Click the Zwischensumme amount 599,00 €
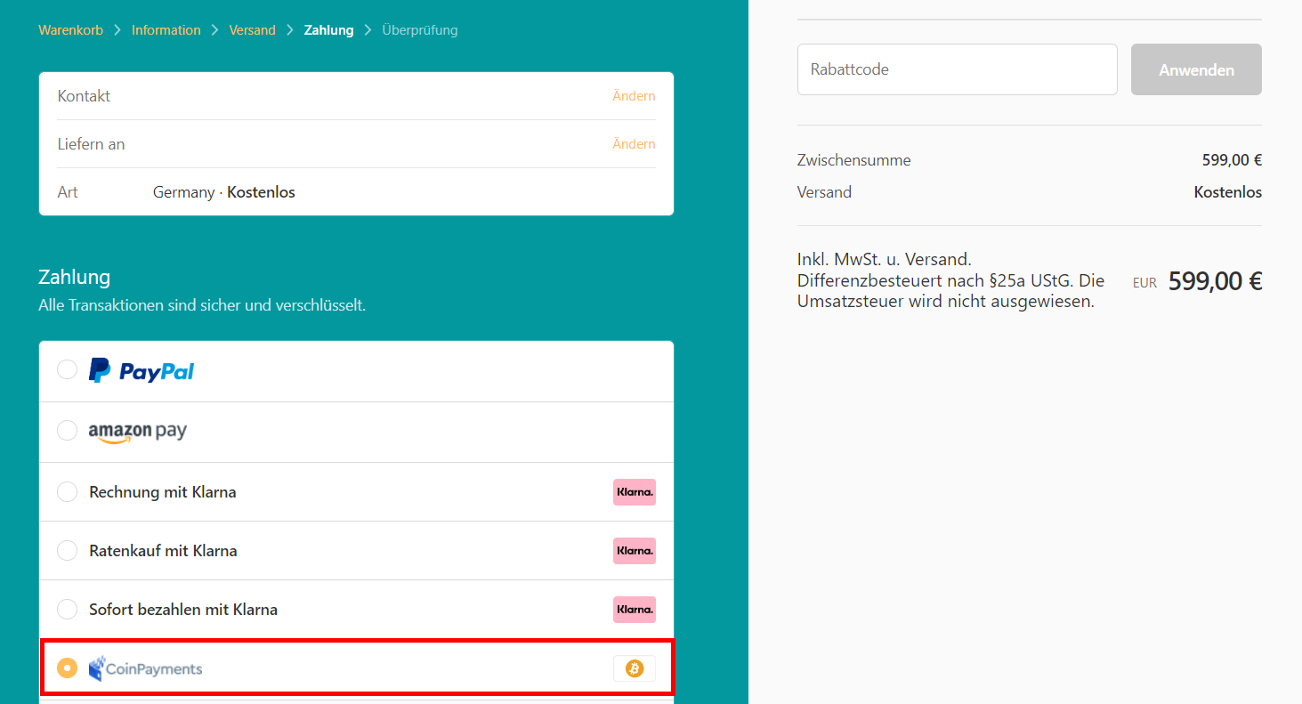This screenshot has width=1302, height=704. pyautogui.click(x=1232, y=161)
